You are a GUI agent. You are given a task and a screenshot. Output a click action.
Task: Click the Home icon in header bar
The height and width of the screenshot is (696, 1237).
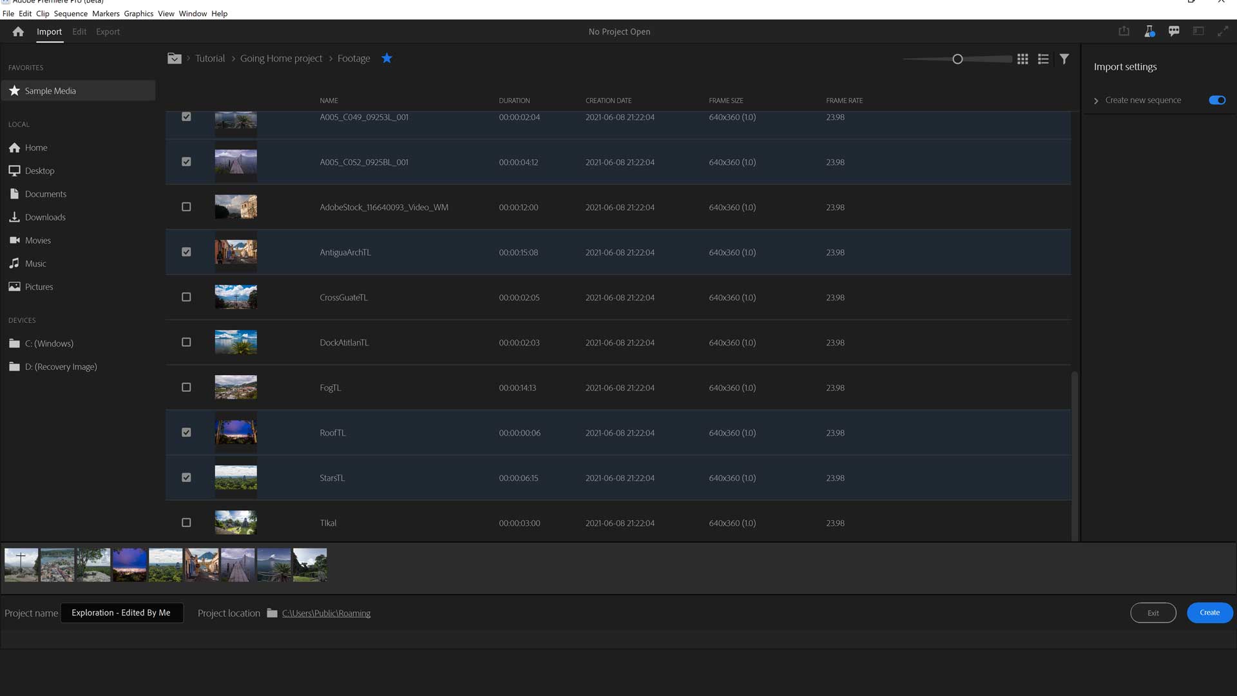18,32
